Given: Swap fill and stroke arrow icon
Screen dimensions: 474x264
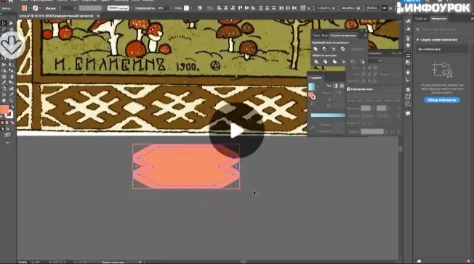Looking at the screenshot, I should click(x=12, y=107).
